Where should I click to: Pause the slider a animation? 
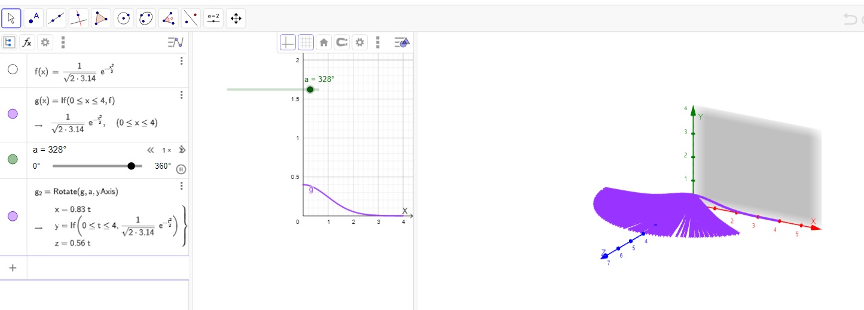pos(181,169)
